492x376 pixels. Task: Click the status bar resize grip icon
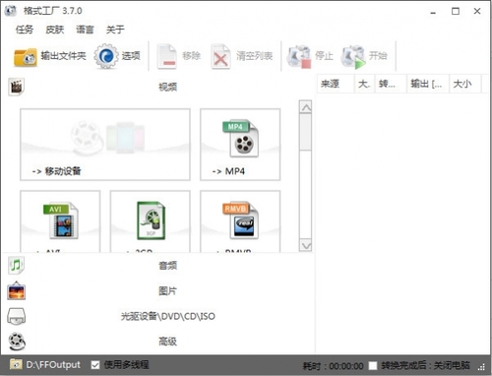click(481, 367)
